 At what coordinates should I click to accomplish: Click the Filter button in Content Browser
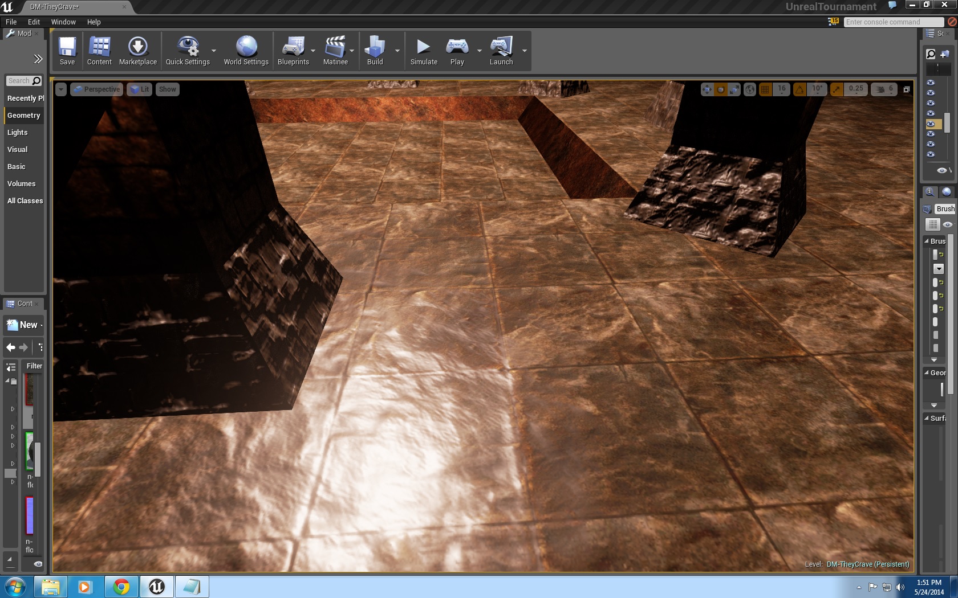pyautogui.click(x=34, y=366)
